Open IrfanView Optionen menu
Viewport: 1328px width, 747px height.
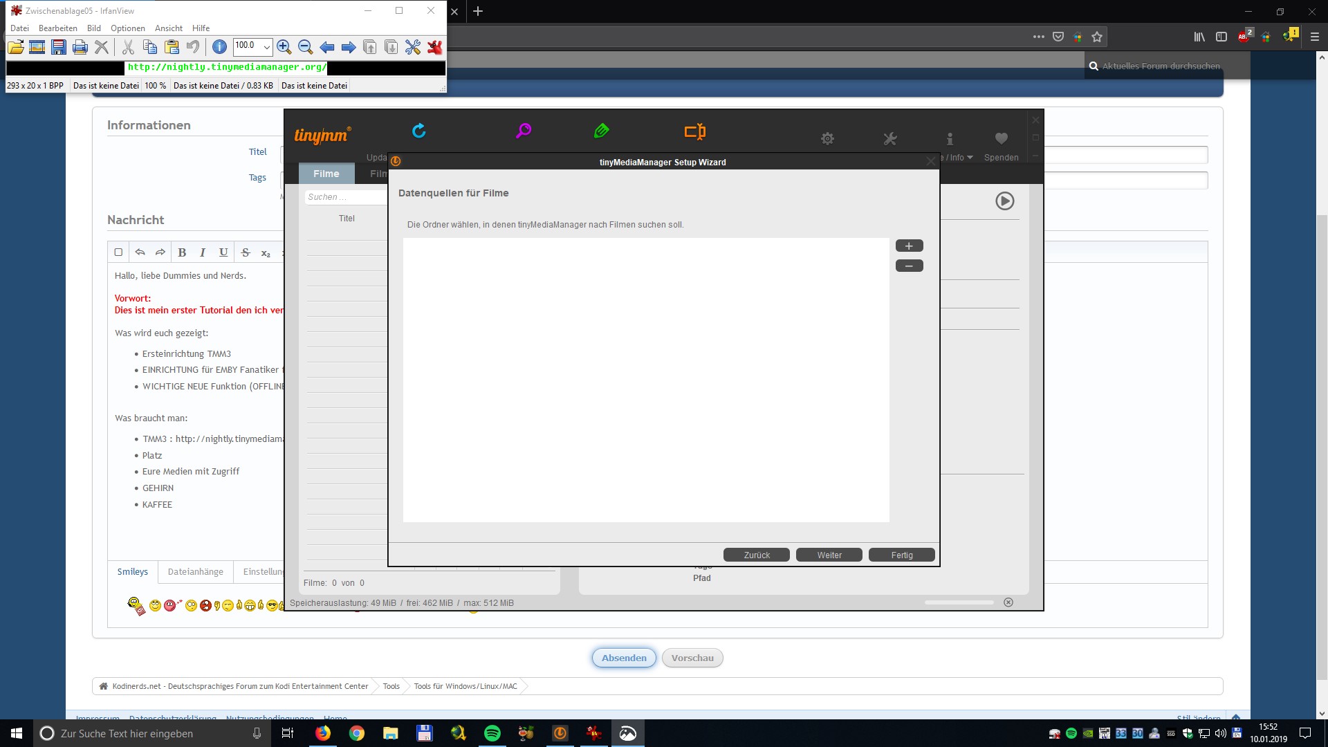(128, 28)
